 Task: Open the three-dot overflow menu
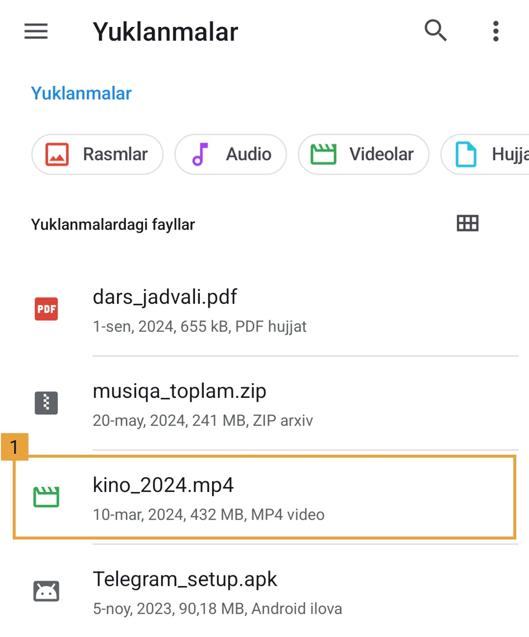496,31
